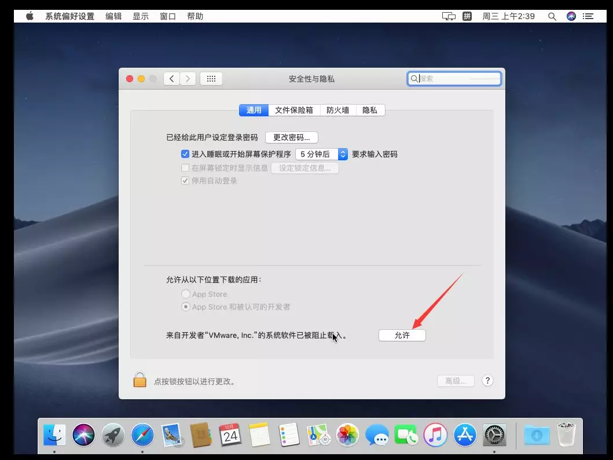Toggle disable automatic login checkbox
The width and height of the screenshot is (613, 460).
point(185,181)
